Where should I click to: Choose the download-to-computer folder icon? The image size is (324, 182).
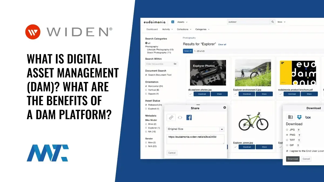291,117
